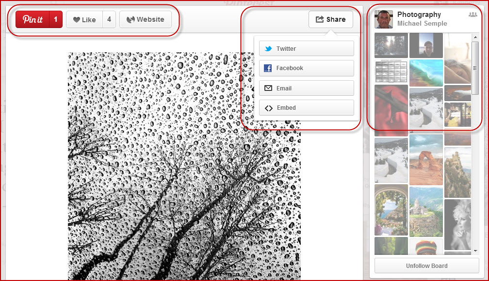The height and width of the screenshot is (281, 489).
Task: Click the Twitter bird icon
Action: pos(268,48)
